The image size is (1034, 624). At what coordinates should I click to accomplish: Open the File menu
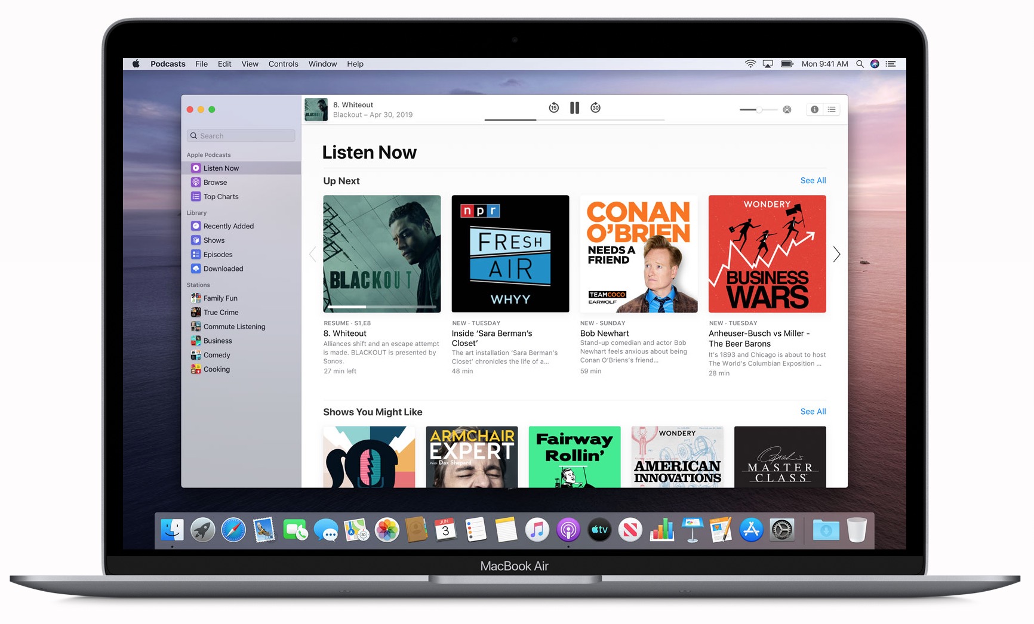202,64
